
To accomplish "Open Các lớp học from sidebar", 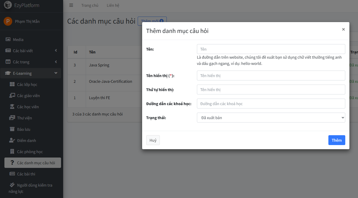I will click(27, 84).
